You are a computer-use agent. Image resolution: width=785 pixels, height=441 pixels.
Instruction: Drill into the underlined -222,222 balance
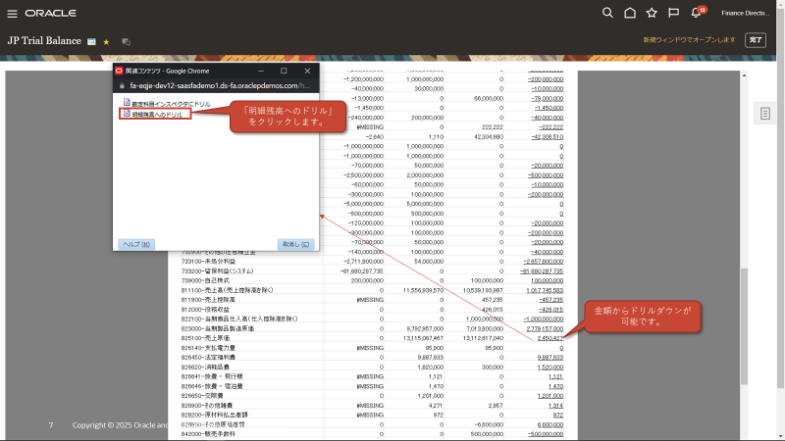click(551, 127)
